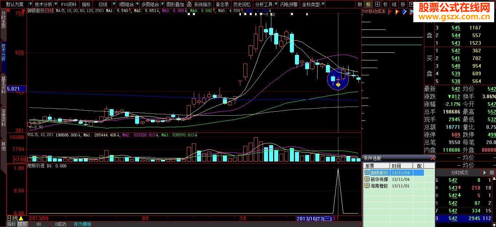The image size is (496, 227).
Task: Expand the 分析工具 dropdown arrow
Action: click(276, 4)
